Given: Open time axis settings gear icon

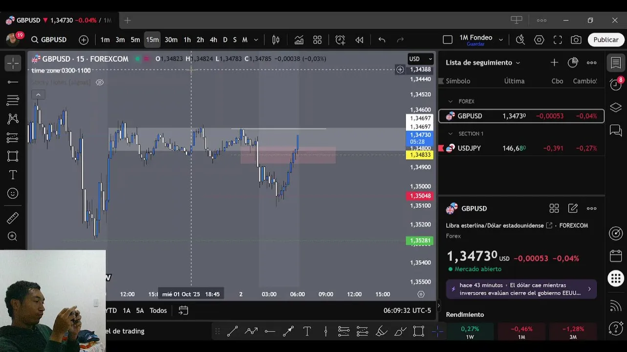Looking at the screenshot, I should tap(421, 294).
